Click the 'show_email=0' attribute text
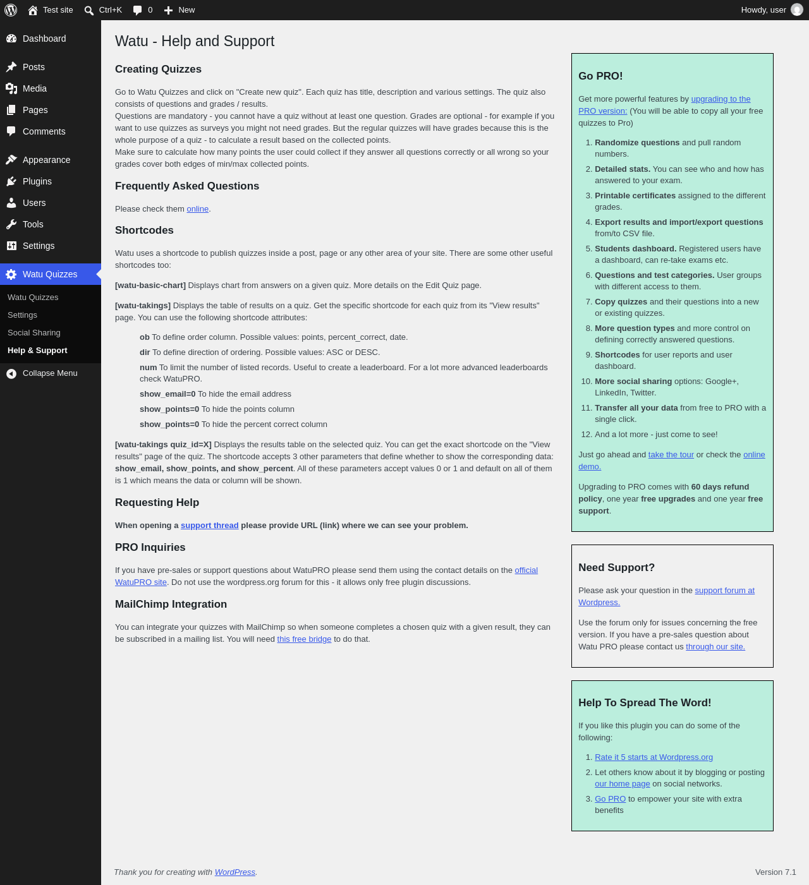The width and height of the screenshot is (809, 885). [167, 394]
